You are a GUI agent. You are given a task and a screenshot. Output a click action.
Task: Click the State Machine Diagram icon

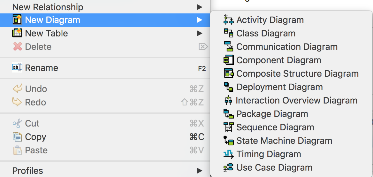pos(229,141)
